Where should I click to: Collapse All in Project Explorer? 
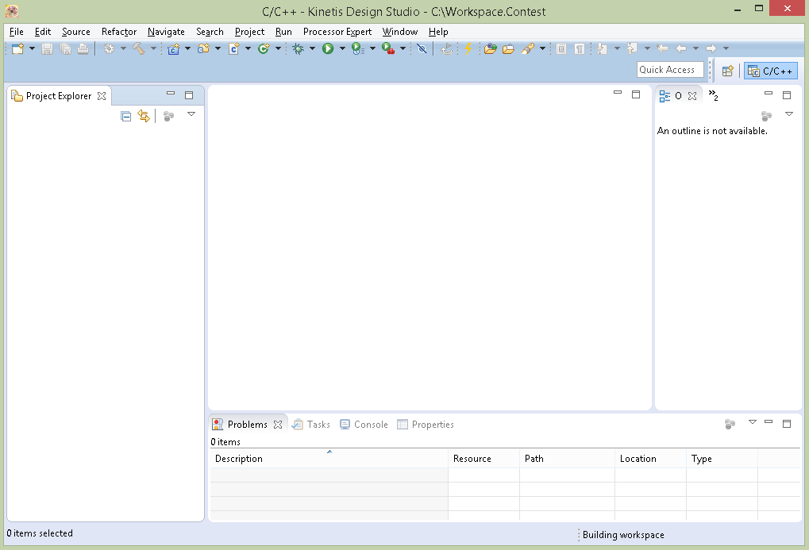(x=125, y=116)
